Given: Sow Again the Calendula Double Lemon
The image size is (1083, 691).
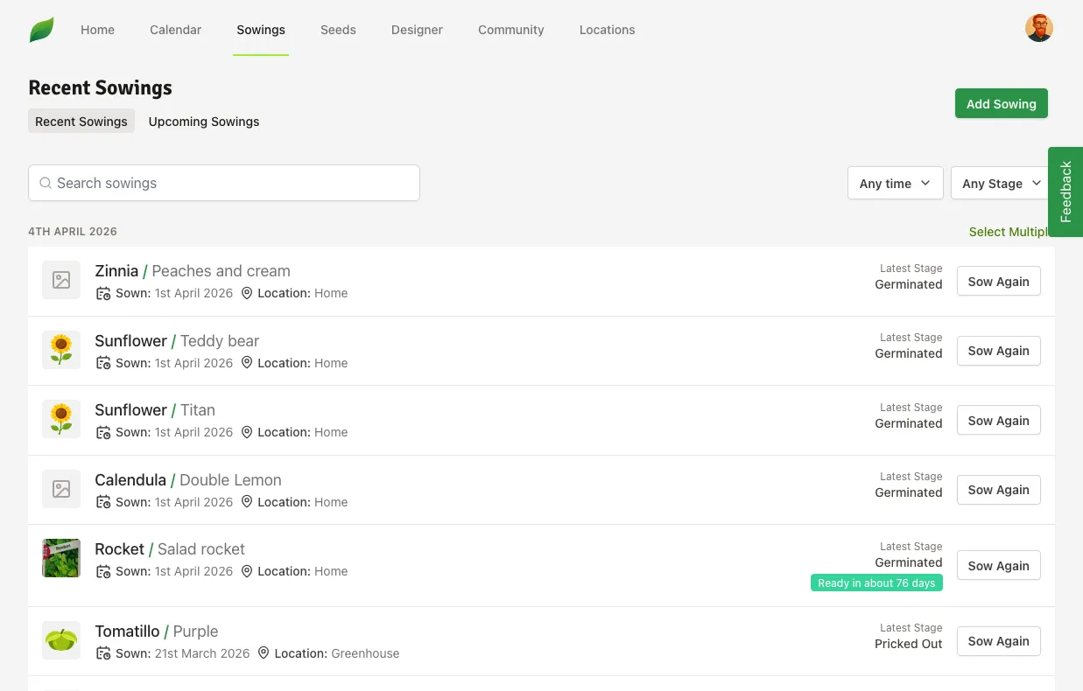Looking at the screenshot, I should (998, 490).
